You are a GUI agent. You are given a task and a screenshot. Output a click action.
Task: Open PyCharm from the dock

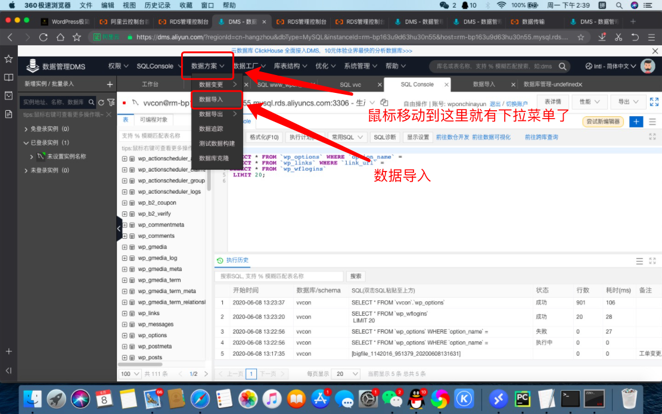522,399
